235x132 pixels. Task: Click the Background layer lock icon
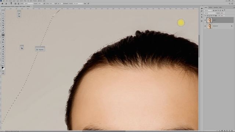[232, 26]
